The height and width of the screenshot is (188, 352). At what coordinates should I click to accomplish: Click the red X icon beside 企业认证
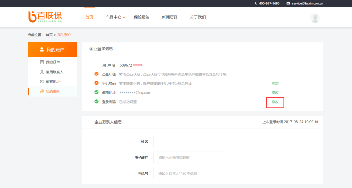[x=96, y=74]
